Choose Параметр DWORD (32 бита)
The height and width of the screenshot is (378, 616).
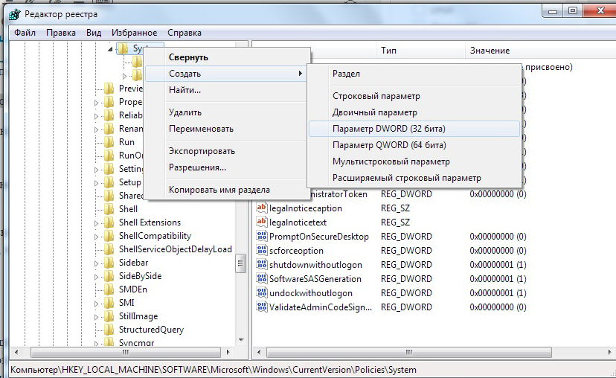pos(414,129)
